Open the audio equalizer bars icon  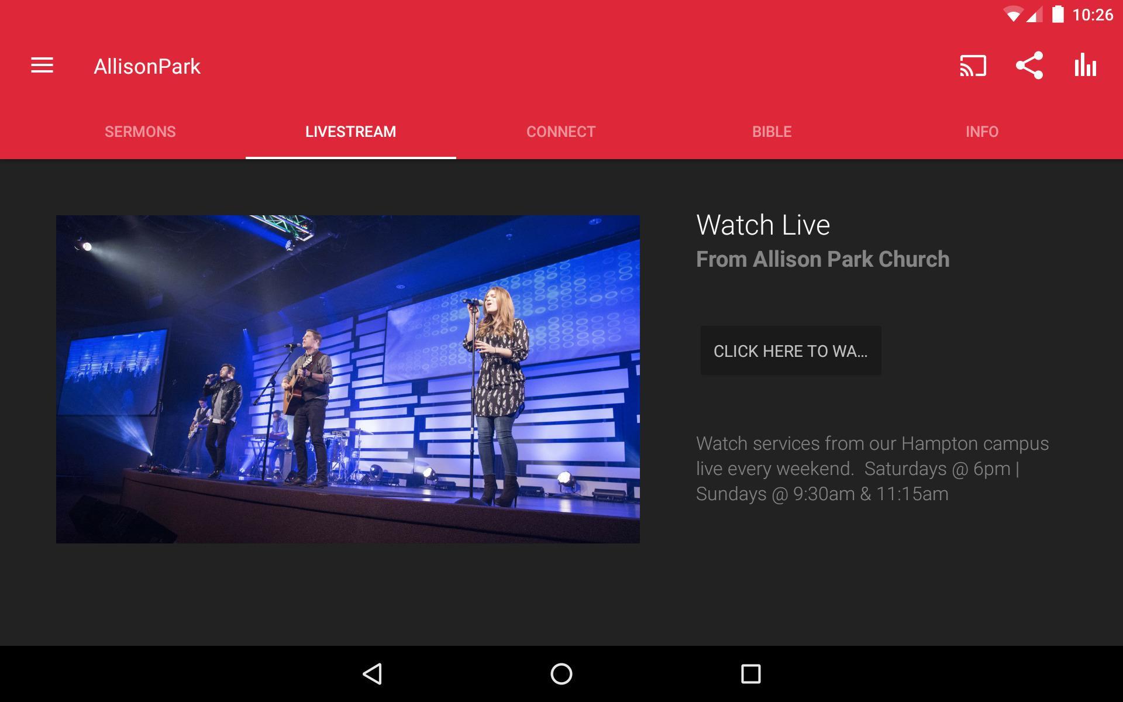[1085, 65]
